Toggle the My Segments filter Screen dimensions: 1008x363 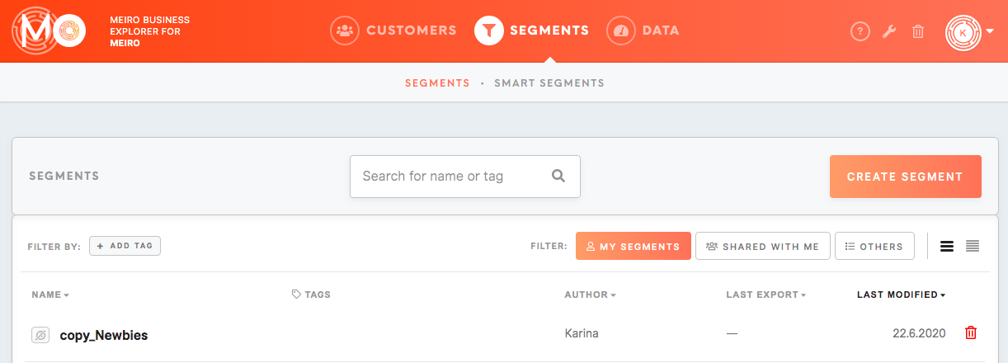pyautogui.click(x=634, y=246)
